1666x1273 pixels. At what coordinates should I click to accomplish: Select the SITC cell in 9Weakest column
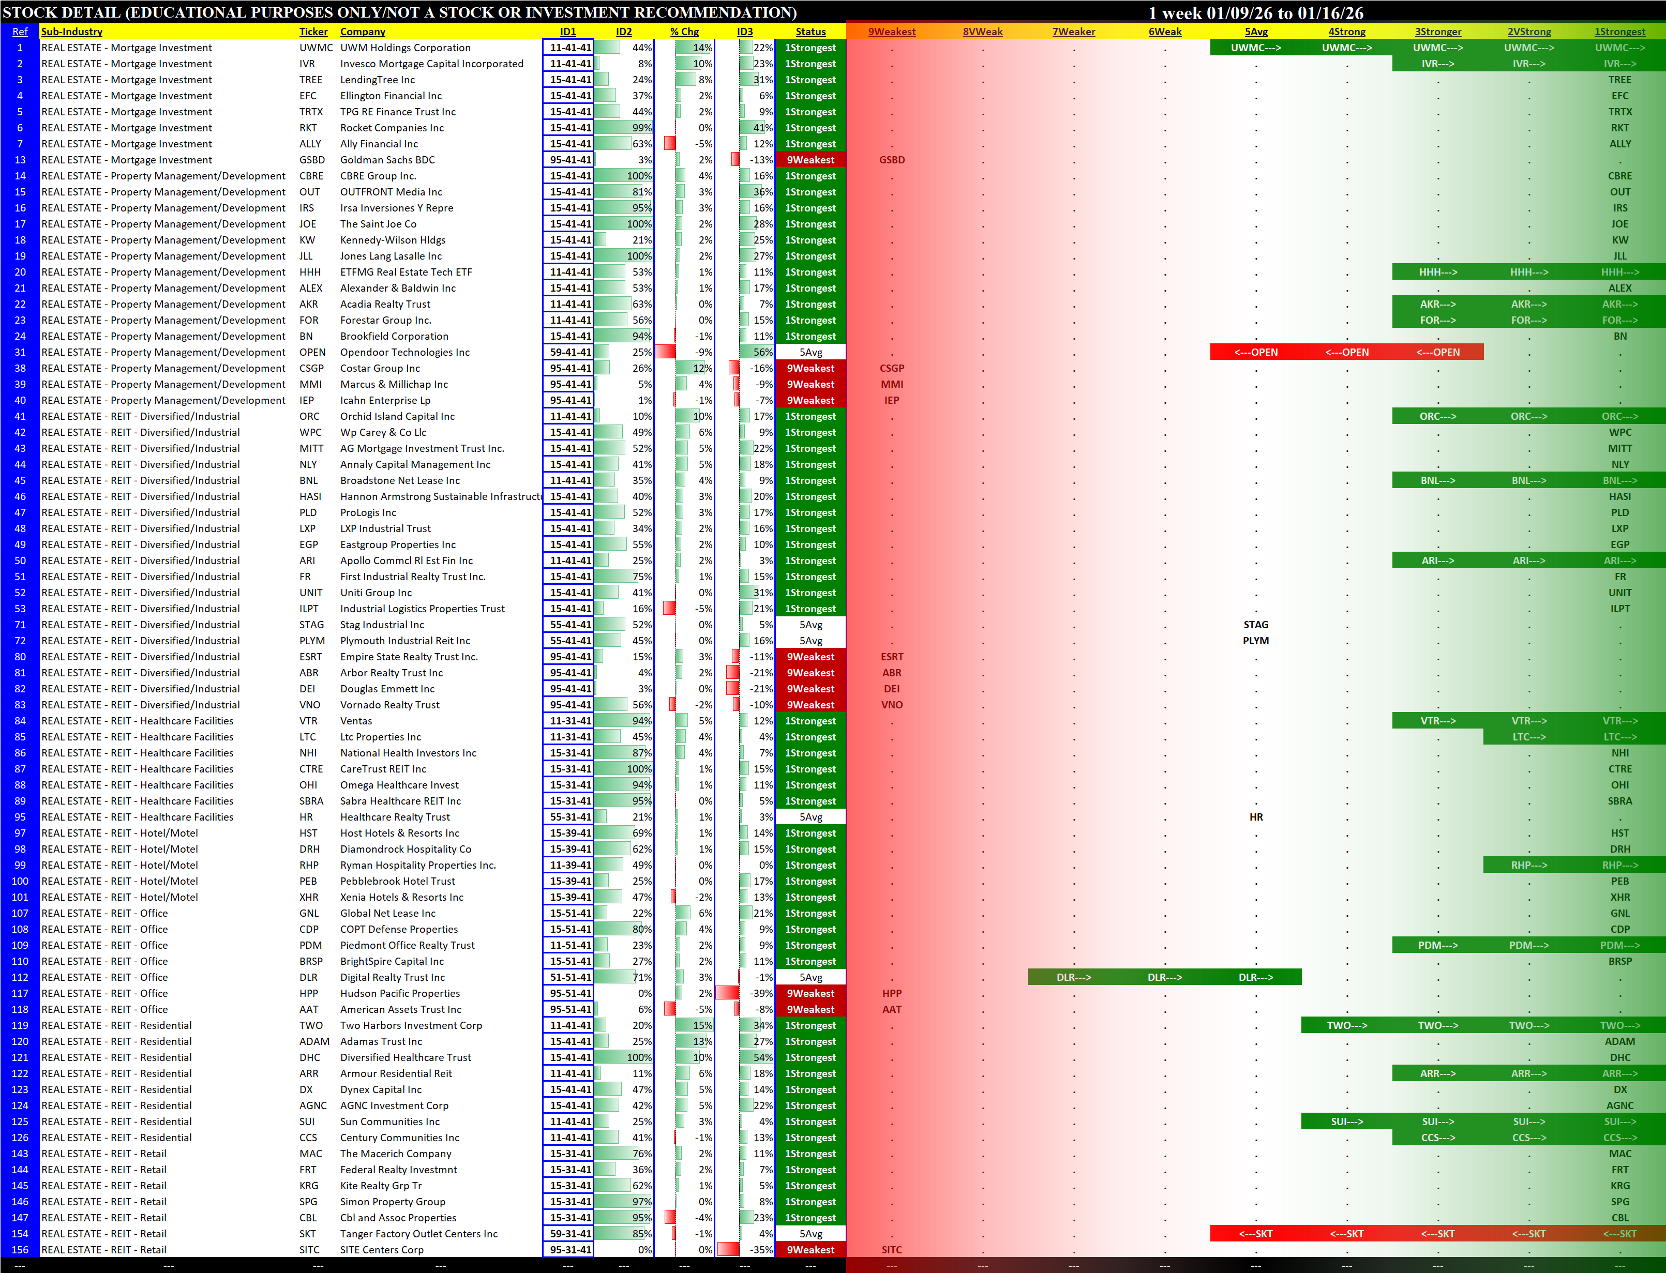[891, 1250]
